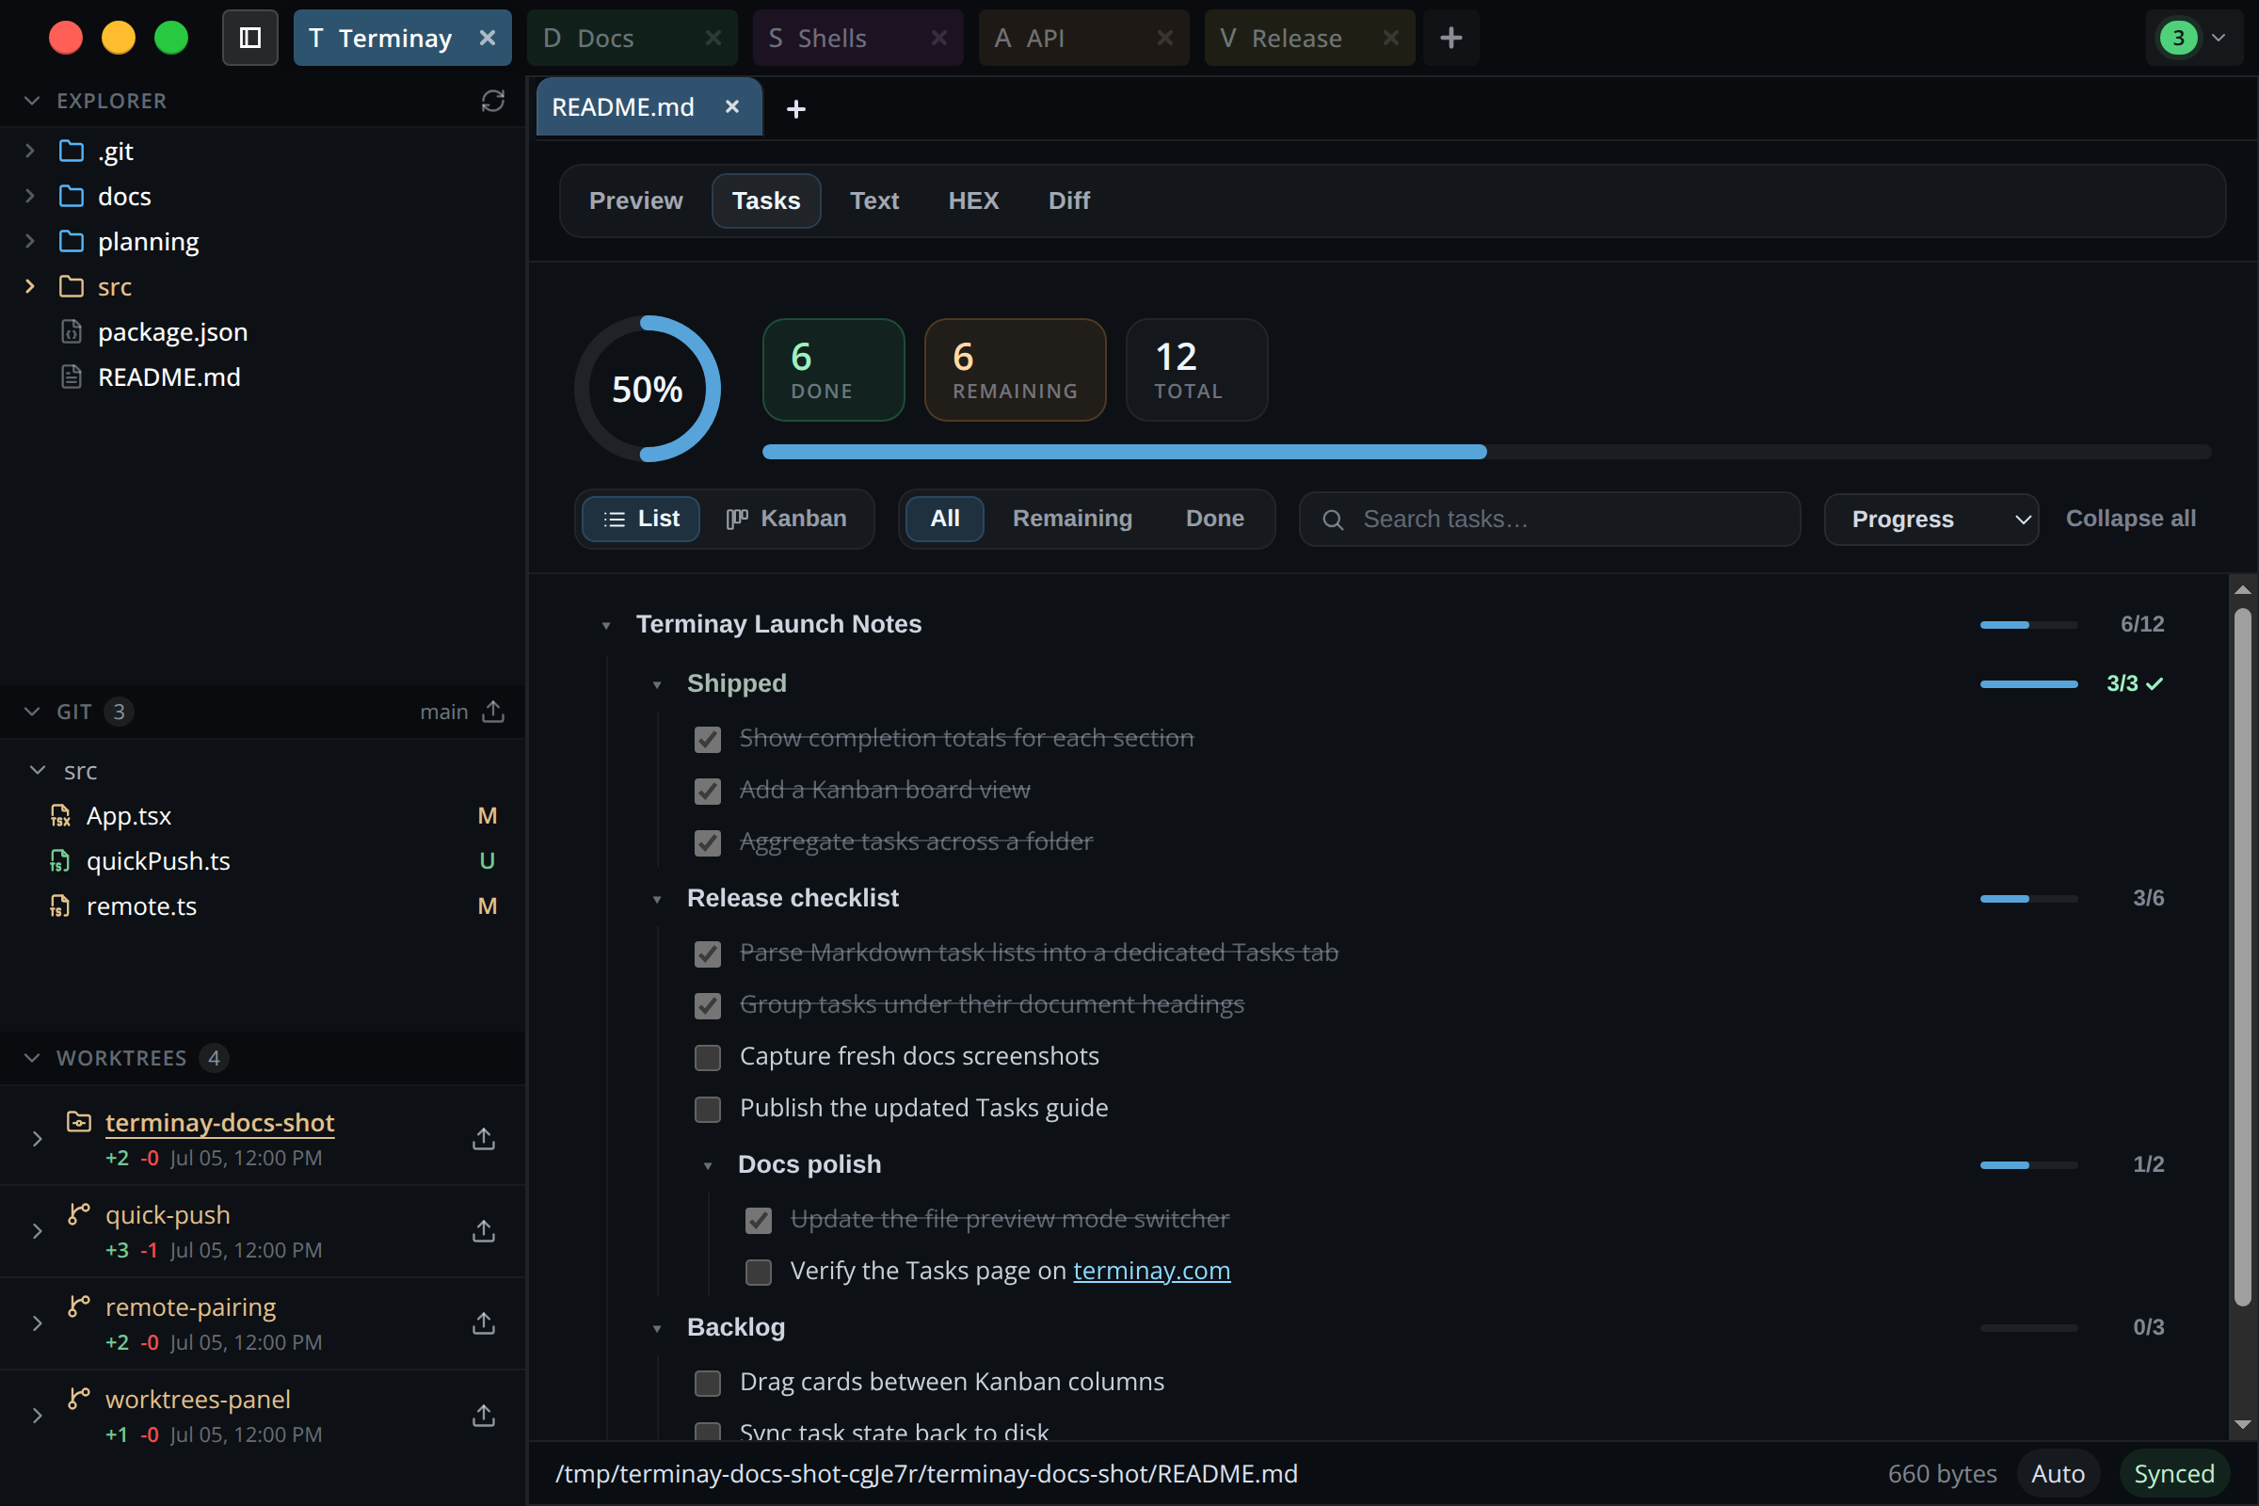Collapse the Backlog section

click(x=657, y=1328)
